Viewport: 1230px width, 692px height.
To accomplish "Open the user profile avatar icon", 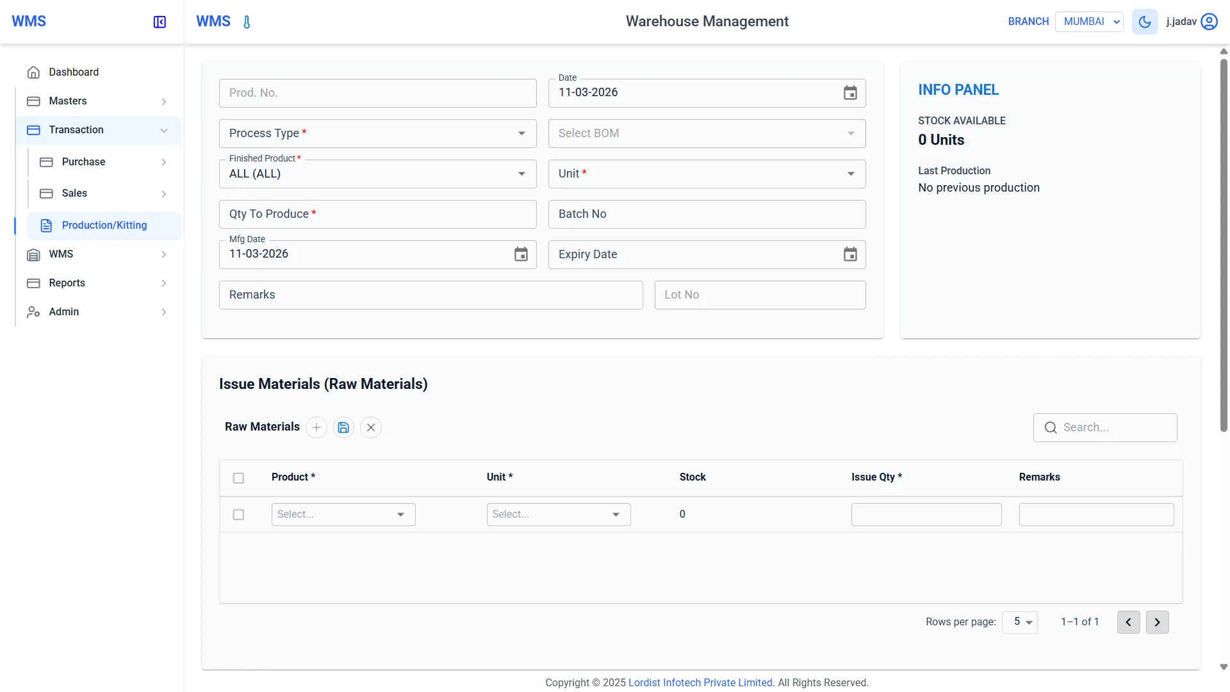I will 1209,22.
